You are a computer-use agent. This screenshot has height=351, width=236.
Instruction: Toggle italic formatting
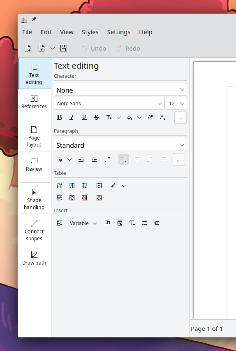[72, 117]
